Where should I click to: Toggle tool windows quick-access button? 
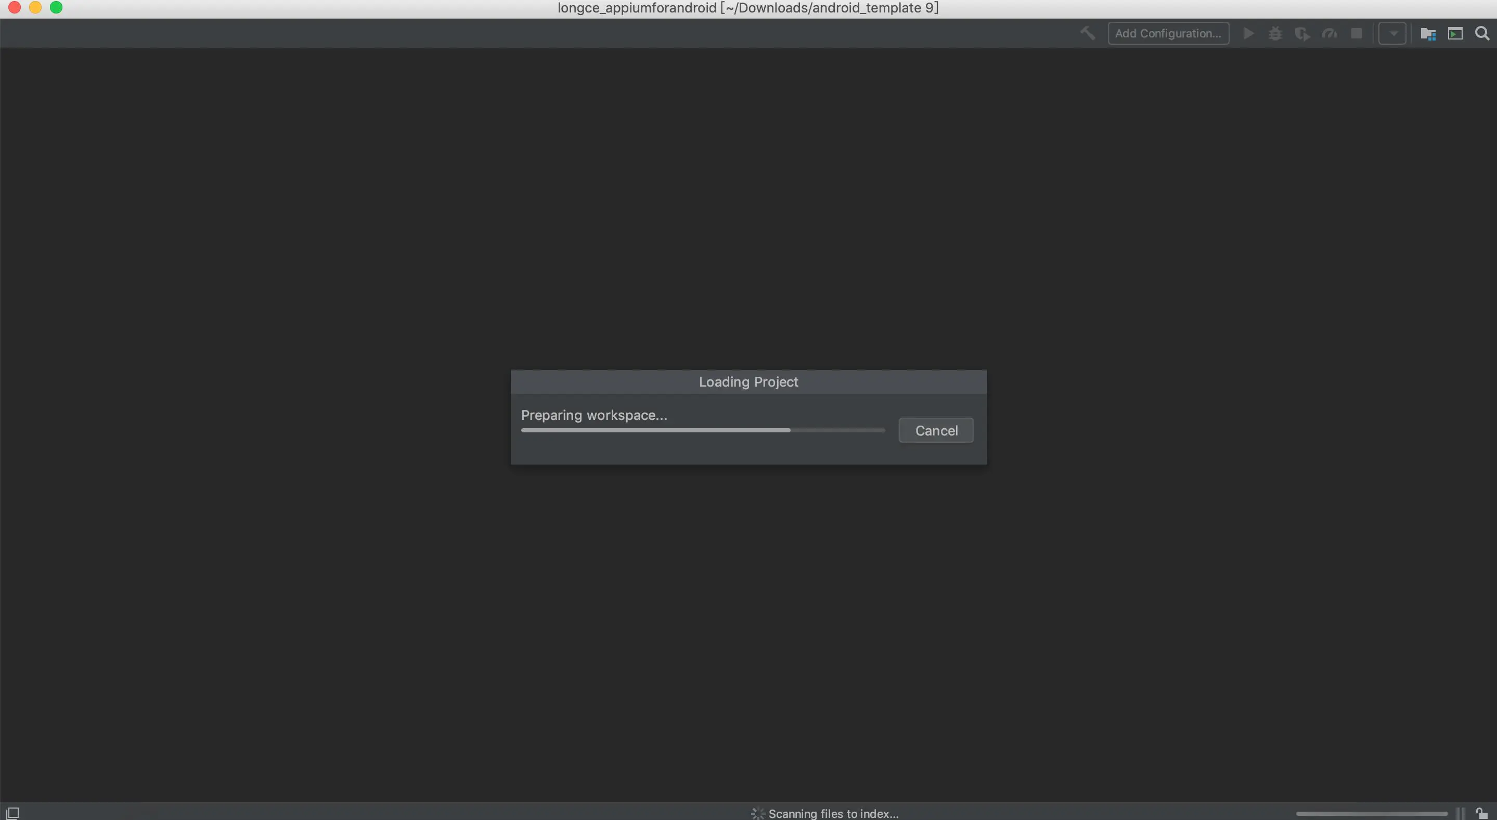click(13, 812)
